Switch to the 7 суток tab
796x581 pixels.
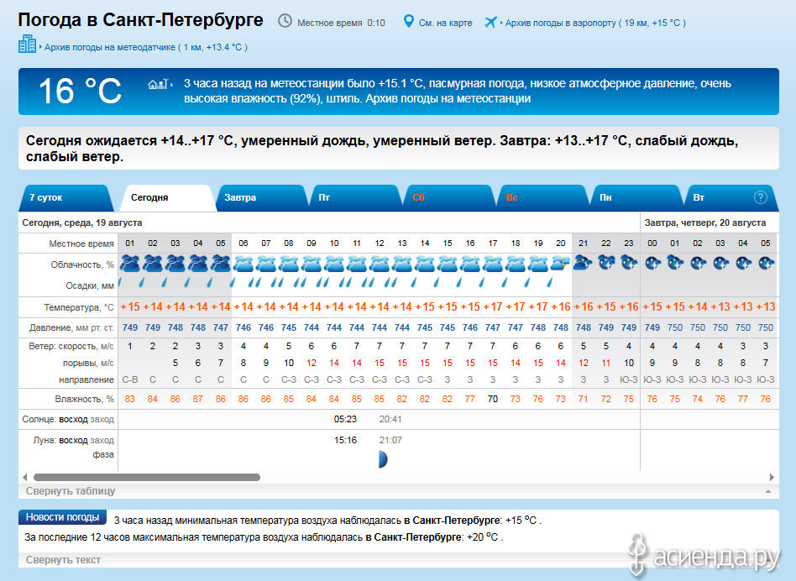point(65,198)
